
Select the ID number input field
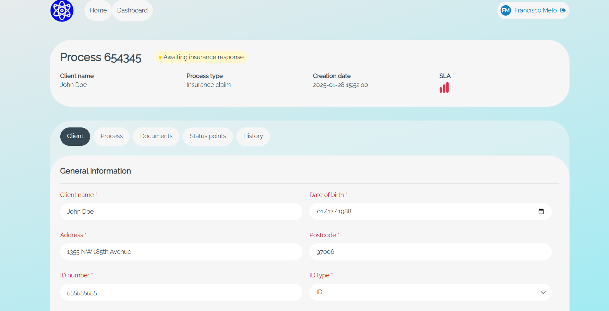tap(181, 293)
